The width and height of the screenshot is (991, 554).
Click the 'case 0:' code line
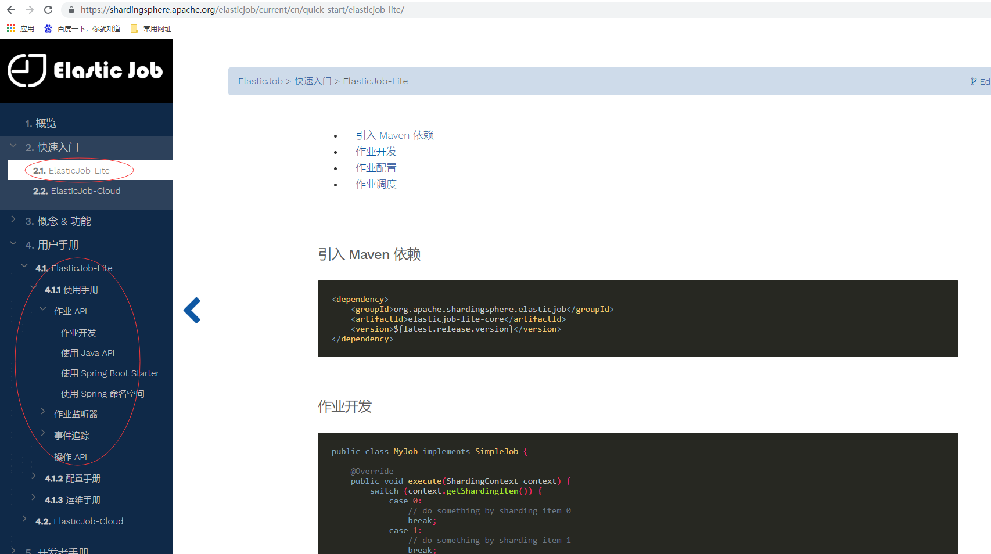(x=405, y=501)
